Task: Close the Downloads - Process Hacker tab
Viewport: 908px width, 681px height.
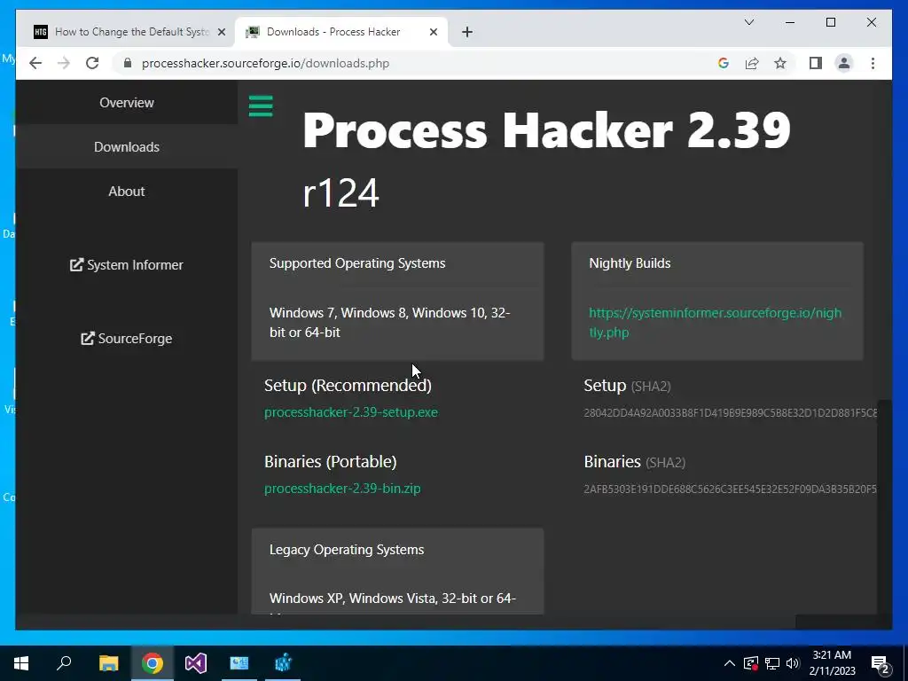Action: pos(433,32)
